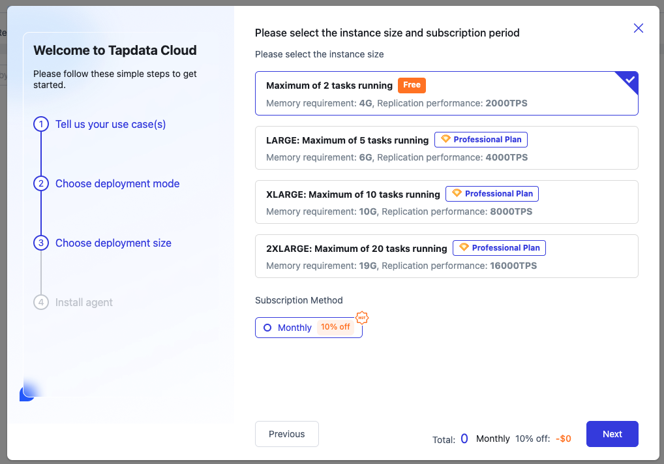Click the step 1 circle icon
This screenshot has width=664, height=464.
coord(41,124)
